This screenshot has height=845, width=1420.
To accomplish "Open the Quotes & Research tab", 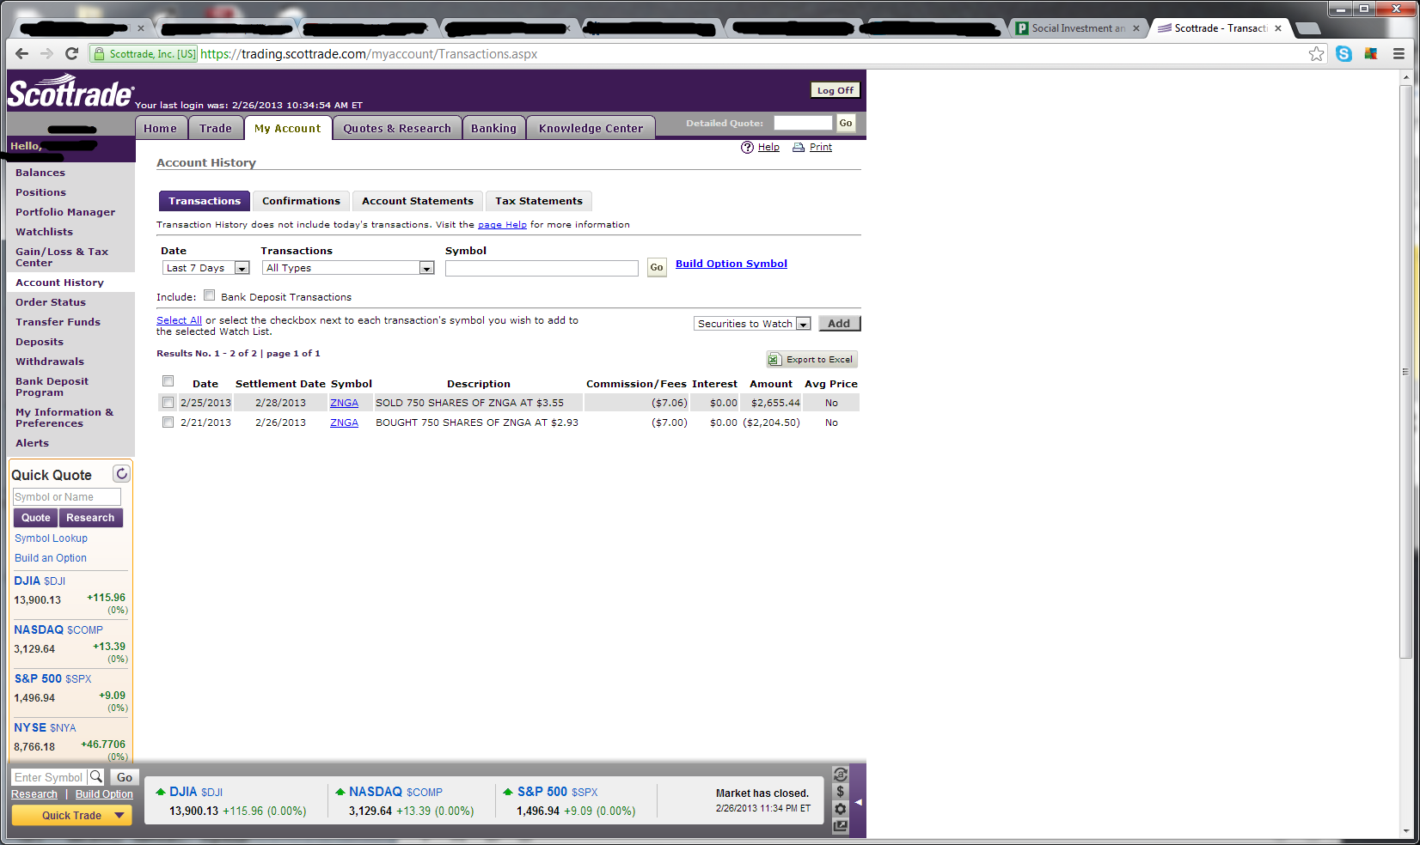I will [397, 128].
